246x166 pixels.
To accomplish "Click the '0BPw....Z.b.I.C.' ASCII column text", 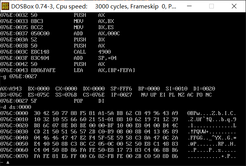I will (212, 113).
